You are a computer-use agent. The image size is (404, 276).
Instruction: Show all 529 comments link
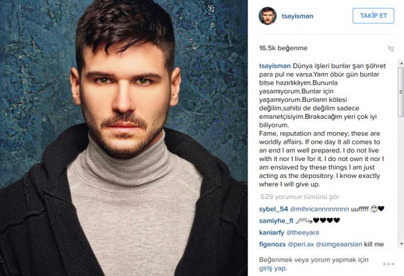tap(300, 197)
